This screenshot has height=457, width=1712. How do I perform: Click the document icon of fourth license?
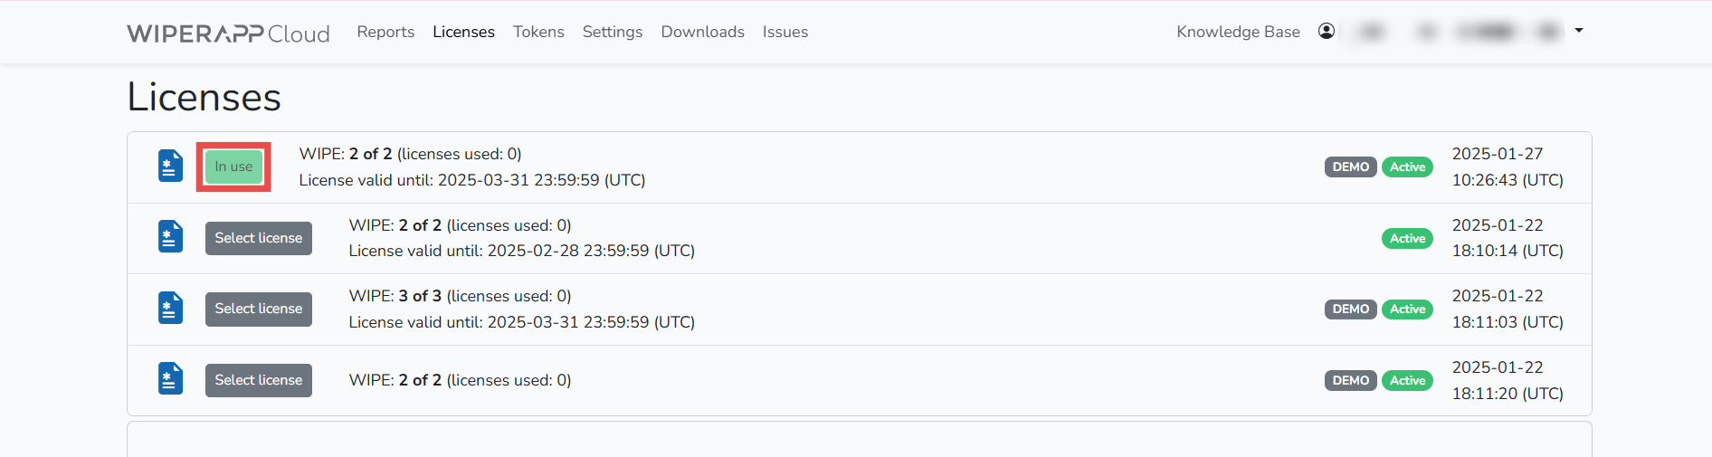point(170,379)
